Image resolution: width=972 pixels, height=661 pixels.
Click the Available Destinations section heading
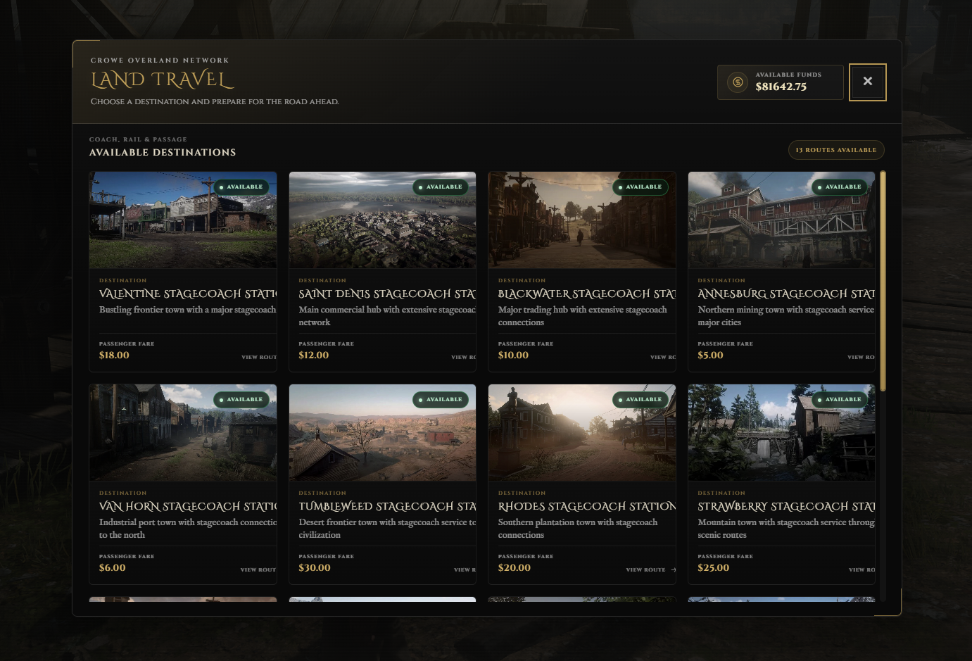click(x=163, y=152)
